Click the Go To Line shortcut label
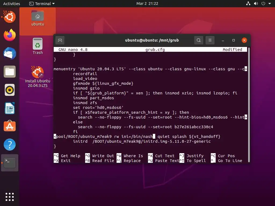Viewport: 275px width, 206px height. tap(226, 161)
